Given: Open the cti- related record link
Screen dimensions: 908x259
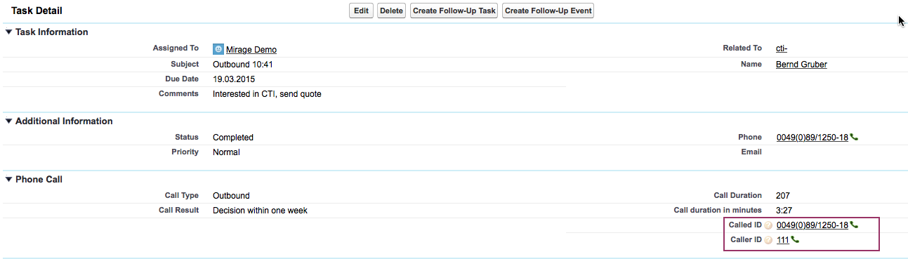Looking at the screenshot, I should pyautogui.click(x=782, y=48).
